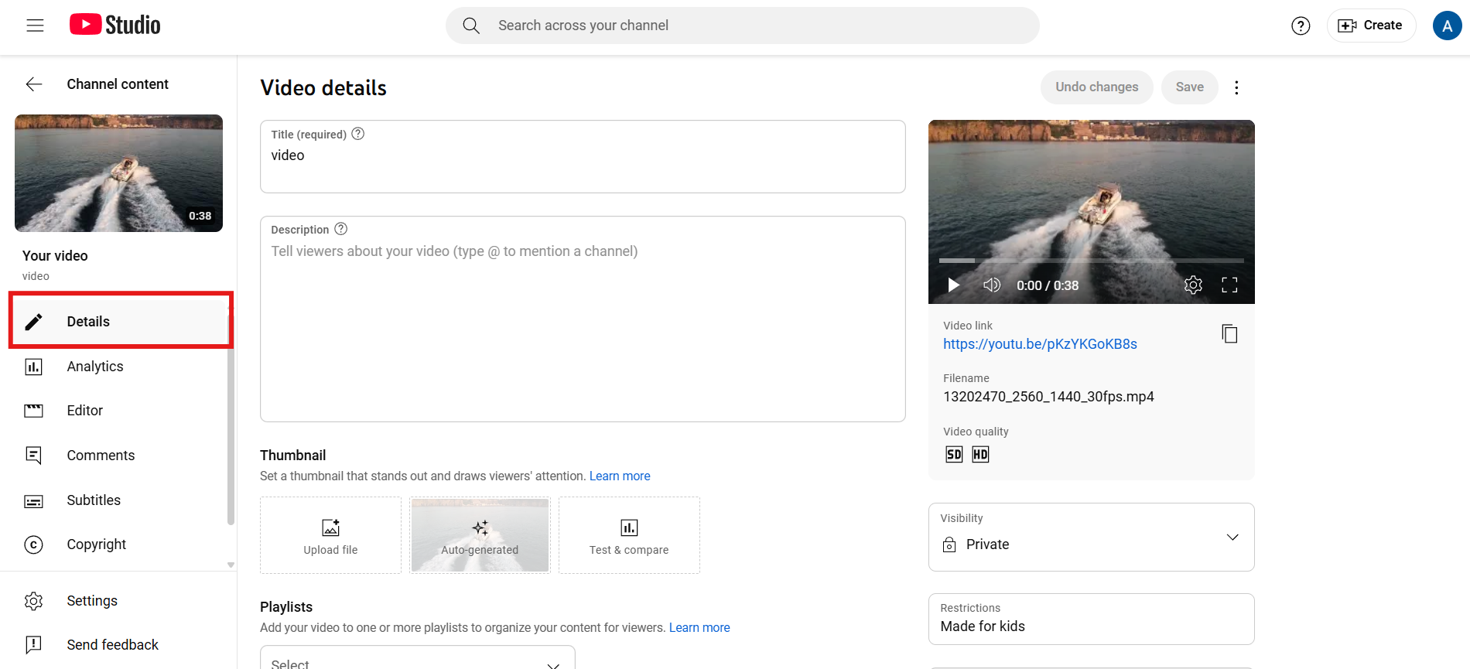Open video thumbnail in sidebar

point(118,173)
